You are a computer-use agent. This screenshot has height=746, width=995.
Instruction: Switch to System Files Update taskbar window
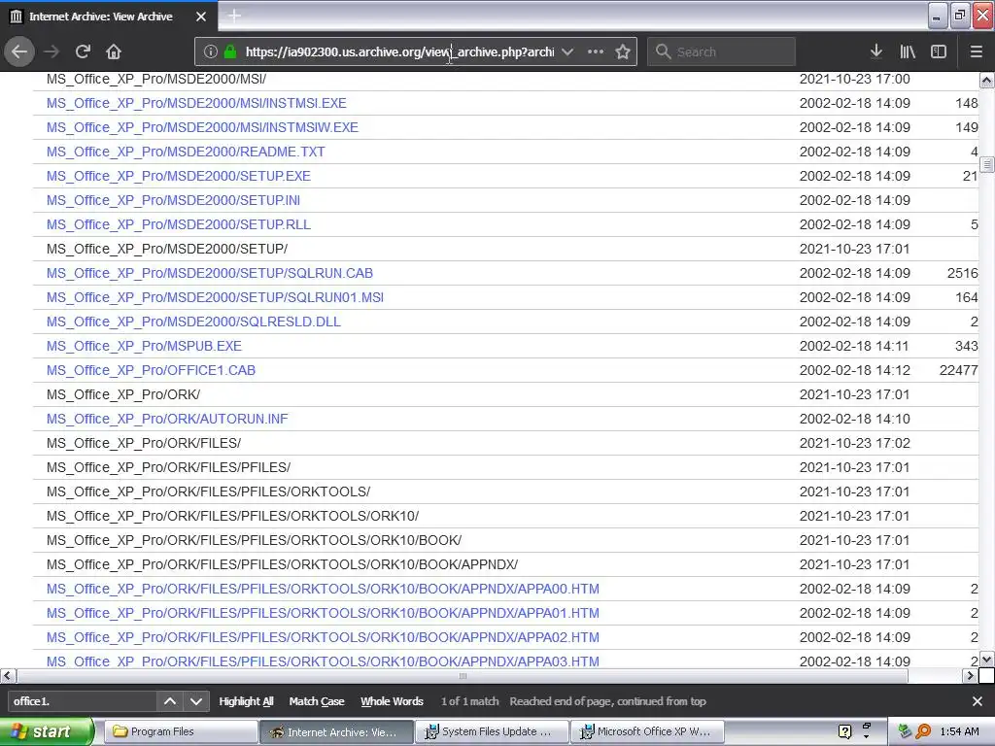493,731
